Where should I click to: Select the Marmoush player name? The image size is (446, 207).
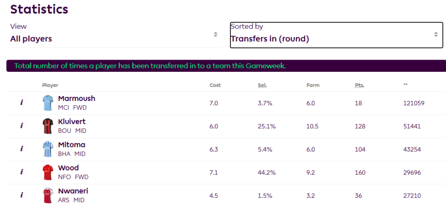[77, 99]
